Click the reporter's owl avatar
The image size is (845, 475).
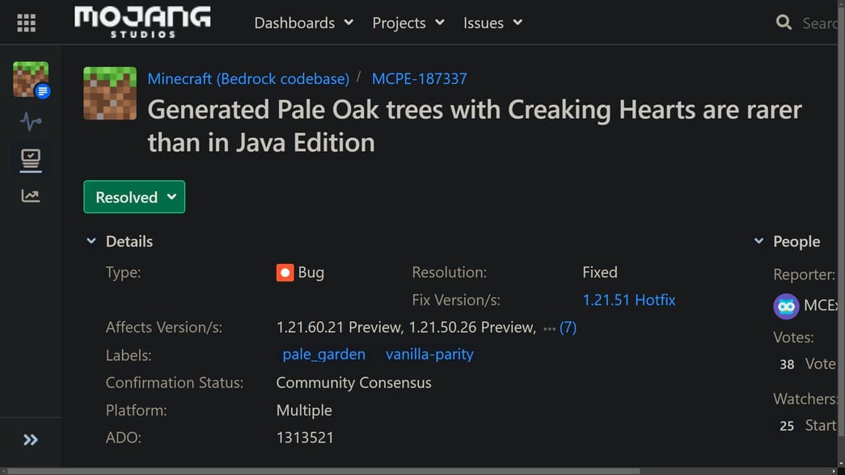[786, 306]
